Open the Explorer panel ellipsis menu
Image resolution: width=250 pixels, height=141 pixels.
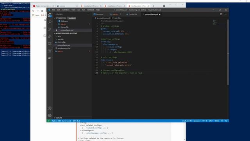click(x=89, y=14)
